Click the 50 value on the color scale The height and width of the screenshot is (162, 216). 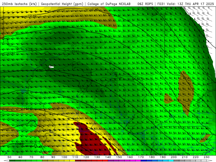(x=9, y=157)
